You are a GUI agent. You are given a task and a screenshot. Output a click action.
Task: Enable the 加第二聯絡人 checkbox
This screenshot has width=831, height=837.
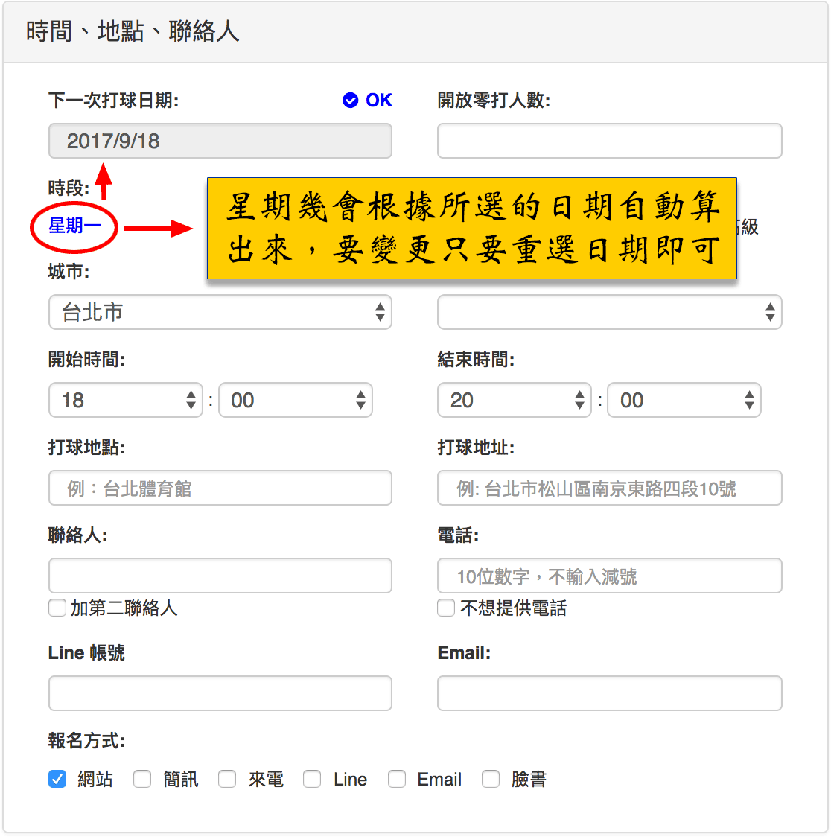pos(57,608)
